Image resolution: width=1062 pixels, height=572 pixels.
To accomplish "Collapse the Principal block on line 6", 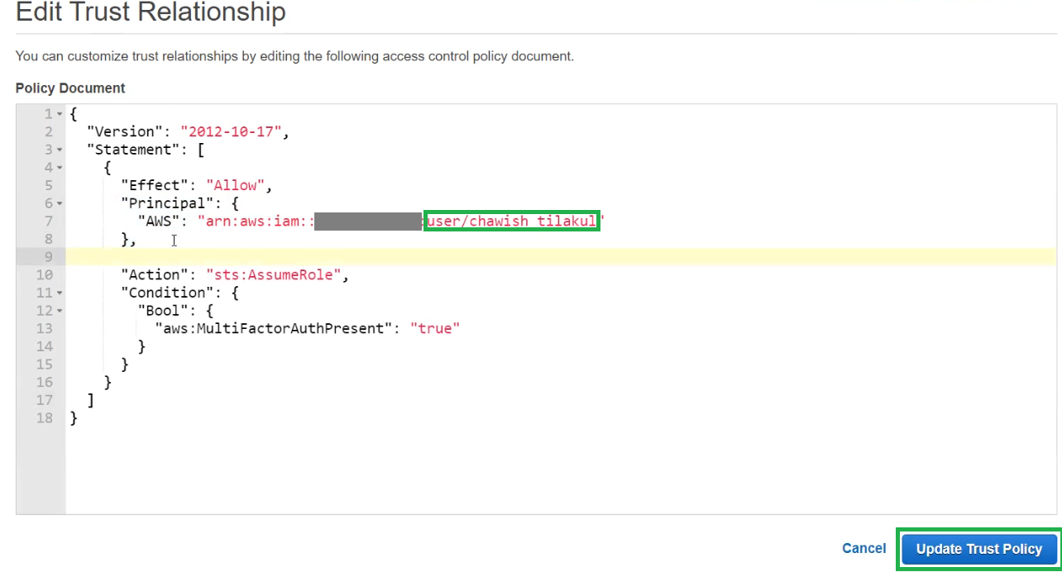I will coord(58,203).
